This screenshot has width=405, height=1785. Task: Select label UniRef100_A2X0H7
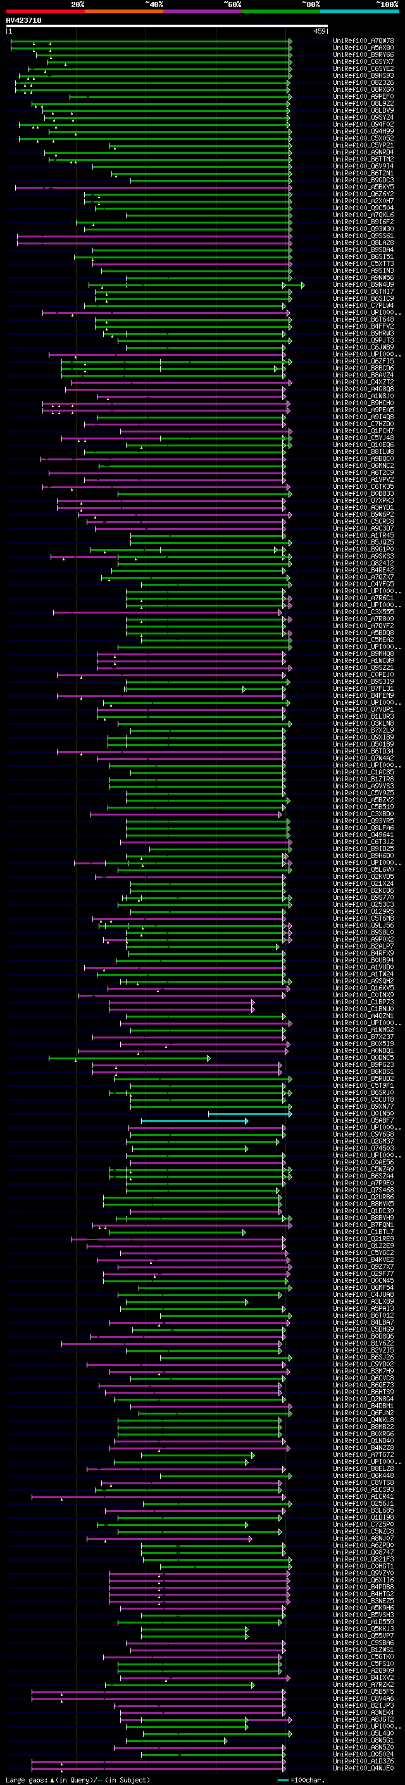363,201
